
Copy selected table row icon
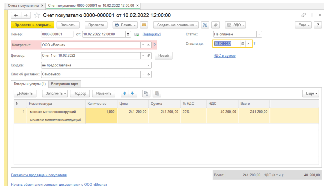click(146, 93)
